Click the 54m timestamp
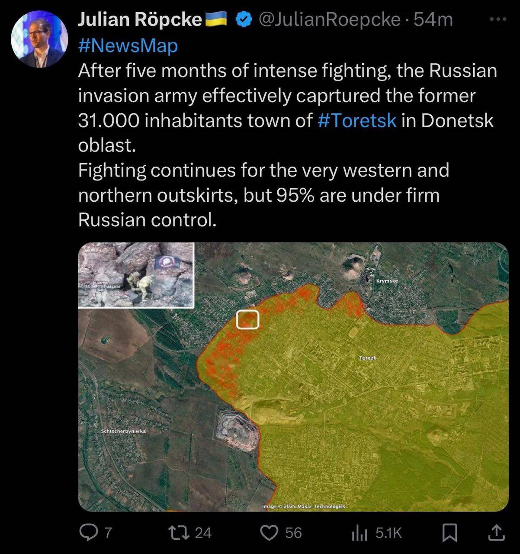Viewport: 520px width, 554px height. point(433,19)
